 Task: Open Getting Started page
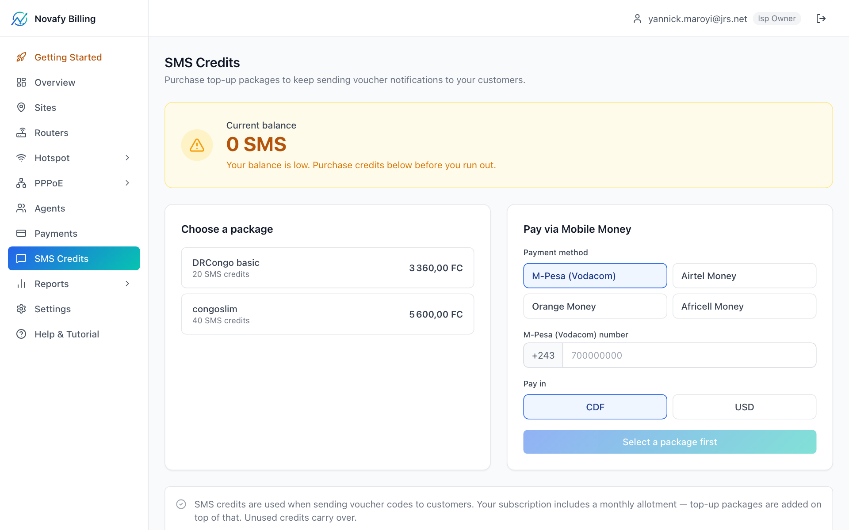click(74, 57)
